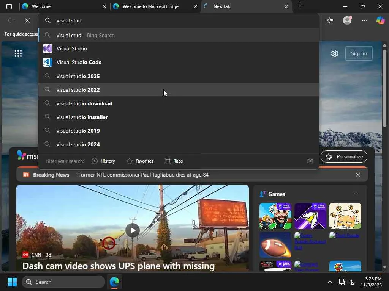Stop page loading with X button
Screen dimensions: 389x291
[x=27, y=20]
